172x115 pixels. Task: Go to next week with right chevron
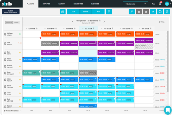tap(104, 22)
